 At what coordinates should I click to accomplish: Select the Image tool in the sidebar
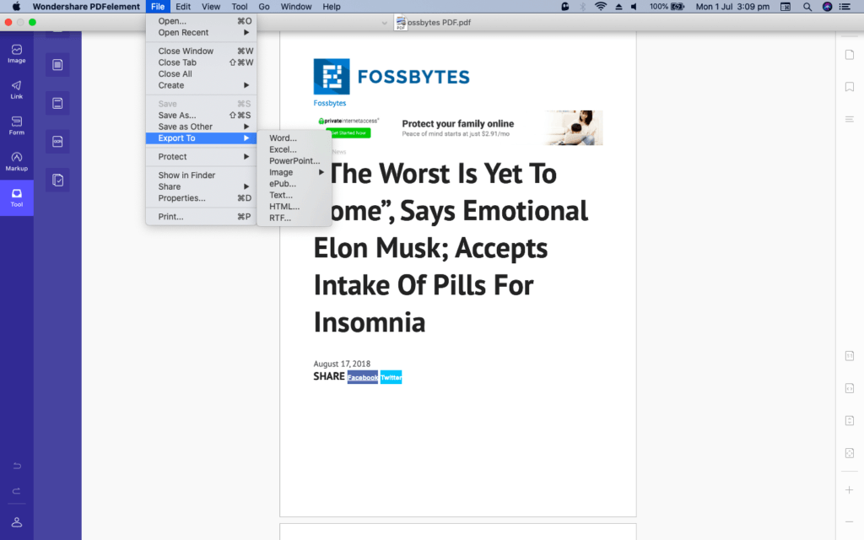(x=16, y=53)
